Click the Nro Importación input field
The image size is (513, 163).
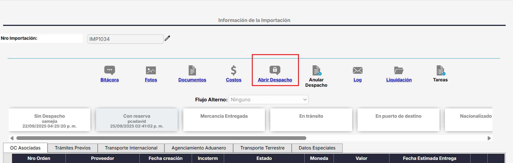click(125, 39)
